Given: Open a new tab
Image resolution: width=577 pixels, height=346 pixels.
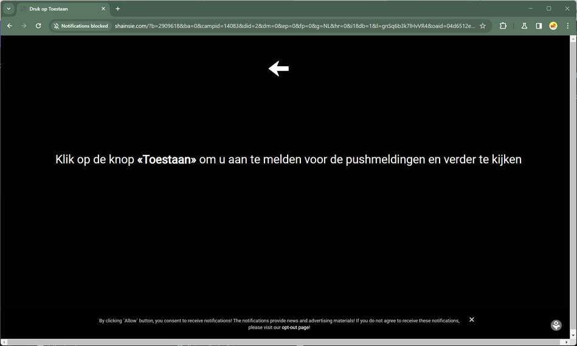Looking at the screenshot, I should click(x=118, y=8).
